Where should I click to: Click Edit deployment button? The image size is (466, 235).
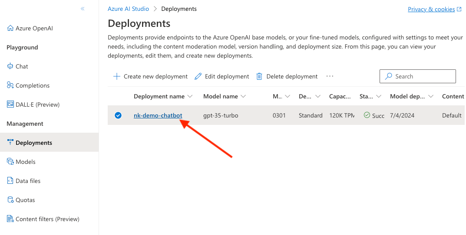pos(221,76)
